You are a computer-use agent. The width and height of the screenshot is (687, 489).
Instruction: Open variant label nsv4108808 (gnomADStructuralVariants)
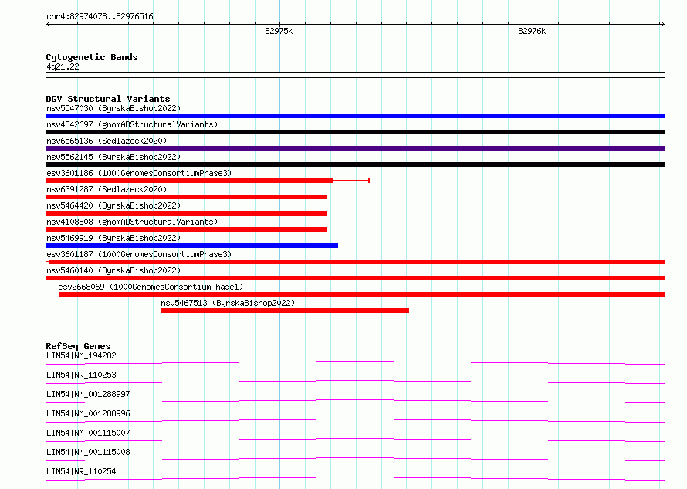pos(132,222)
